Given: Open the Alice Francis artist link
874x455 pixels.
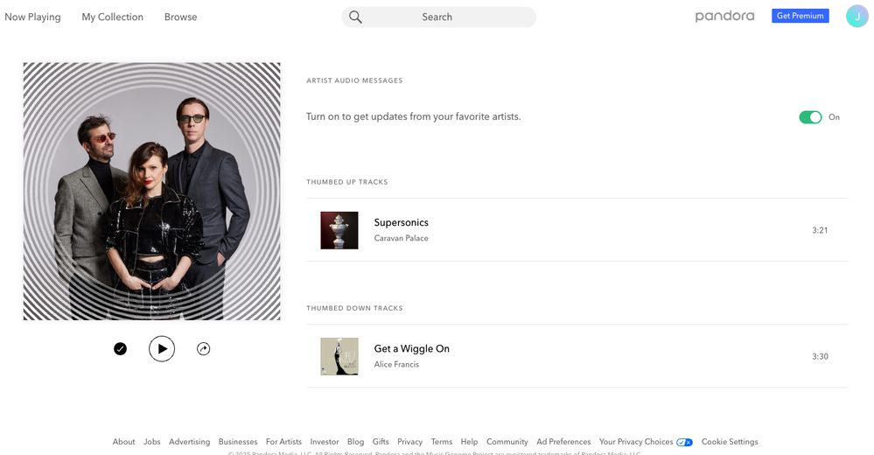Looking at the screenshot, I should pos(396,364).
